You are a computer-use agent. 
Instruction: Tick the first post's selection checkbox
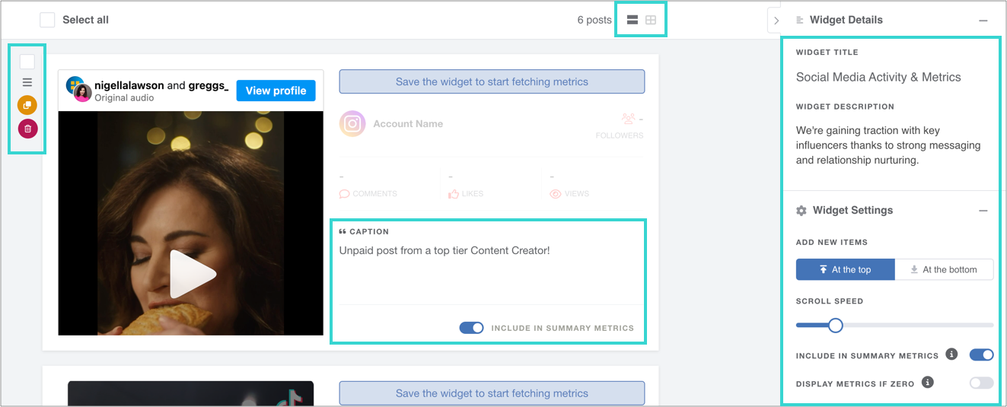tap(27, 62)
